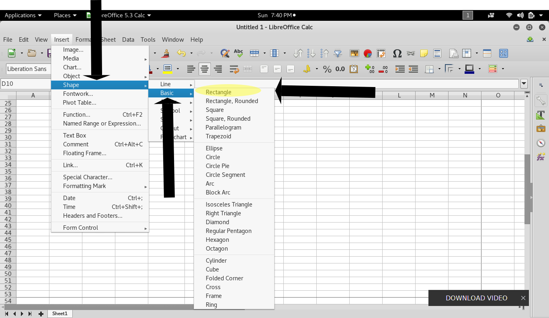Toggle Freeze Rows and Columns
The image size is (549, 318).
467,53
